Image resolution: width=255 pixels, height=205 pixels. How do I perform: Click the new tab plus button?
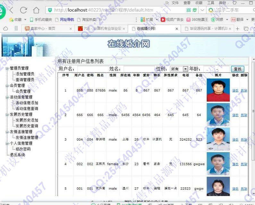pyautogui.click(x=238, y=29)
